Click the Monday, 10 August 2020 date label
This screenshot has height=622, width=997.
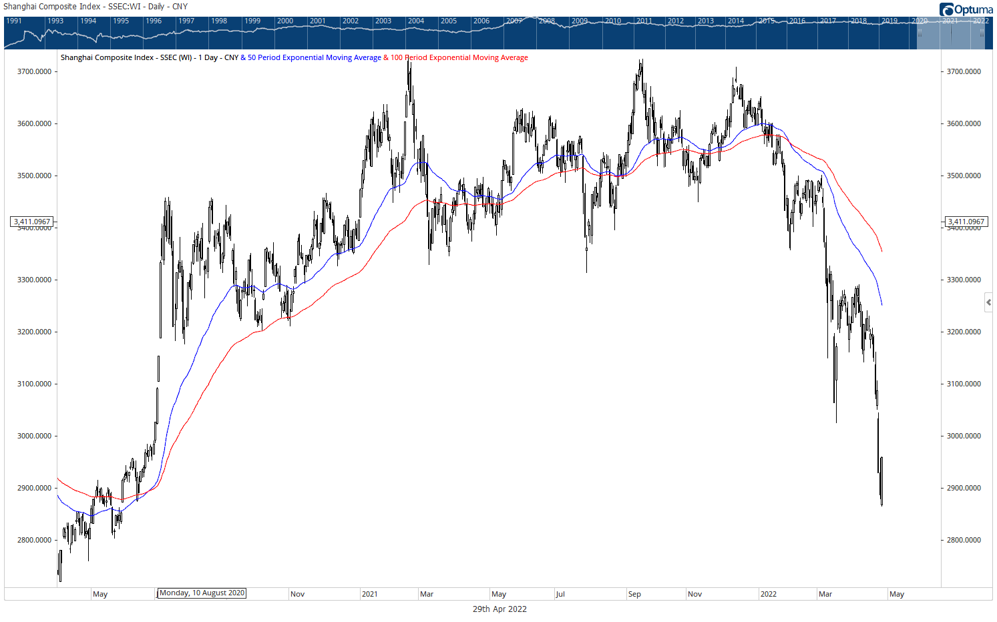point(202,593)
